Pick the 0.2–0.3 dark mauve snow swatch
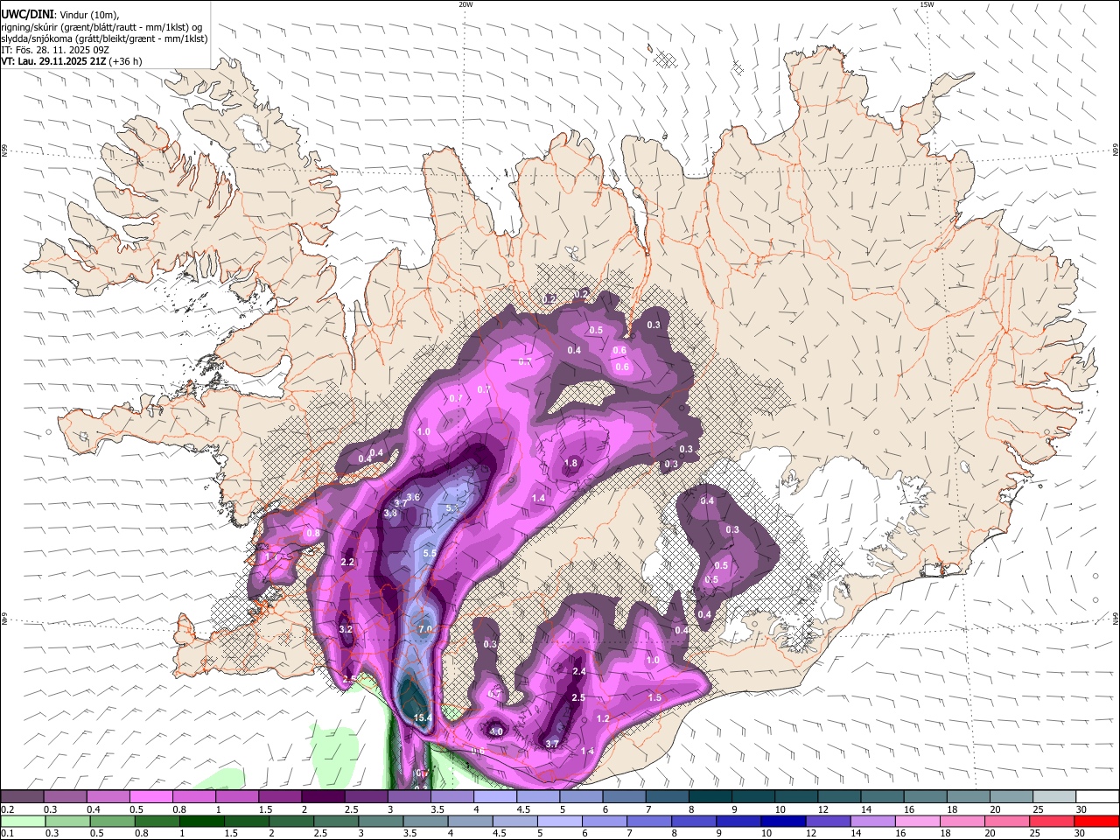Image resolution: width=1120 pixels, height=840 pixels. (x=22, y=797)
